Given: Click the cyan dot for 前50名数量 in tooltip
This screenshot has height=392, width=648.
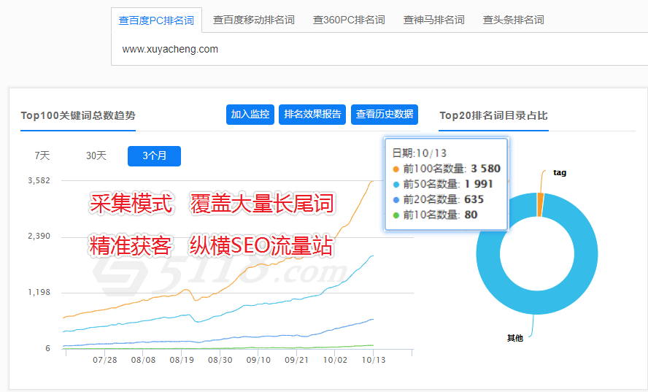Looking at the screenshot, I should click(x=396, y=185).
